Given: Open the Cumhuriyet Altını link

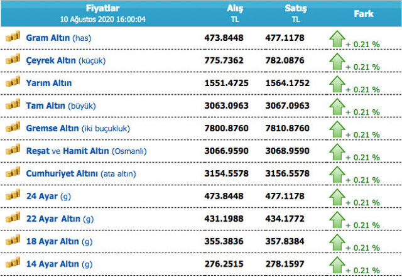Looking at the screenshot, I should (62, 173).
